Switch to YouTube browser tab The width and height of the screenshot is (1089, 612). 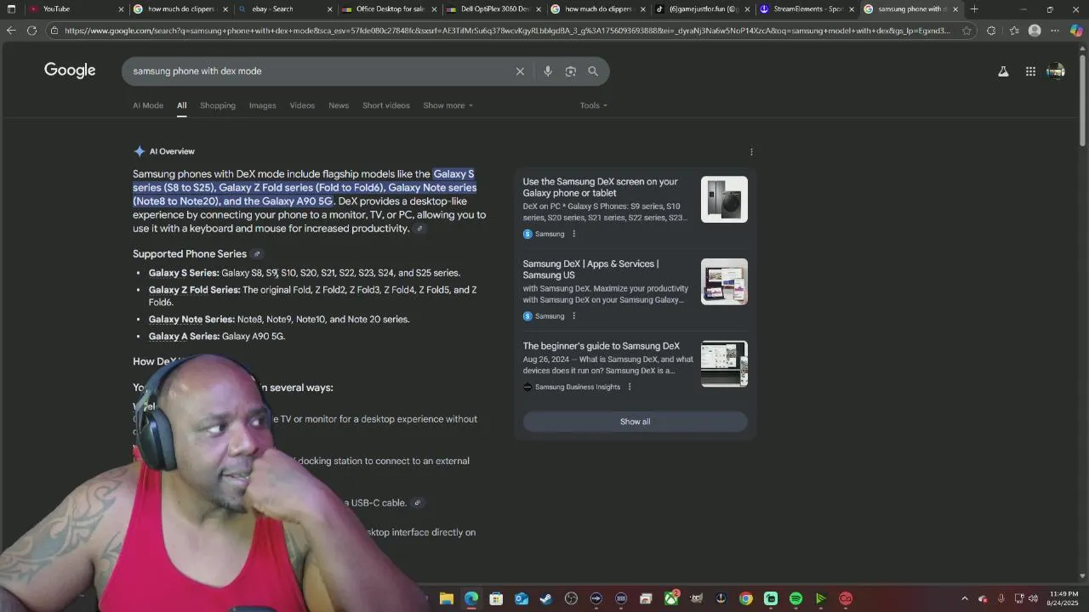(x=75, y=9)
